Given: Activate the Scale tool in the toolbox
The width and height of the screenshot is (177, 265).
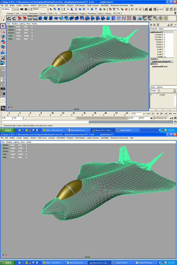Looking at the screenshot, I should tap(3, 47).
